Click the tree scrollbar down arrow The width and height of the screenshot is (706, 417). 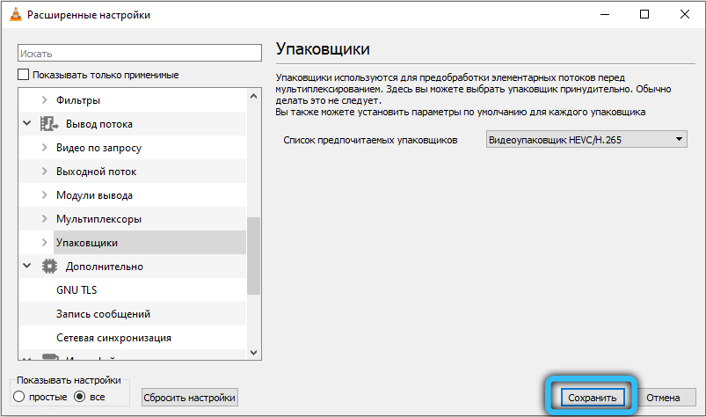coord(253,353)
